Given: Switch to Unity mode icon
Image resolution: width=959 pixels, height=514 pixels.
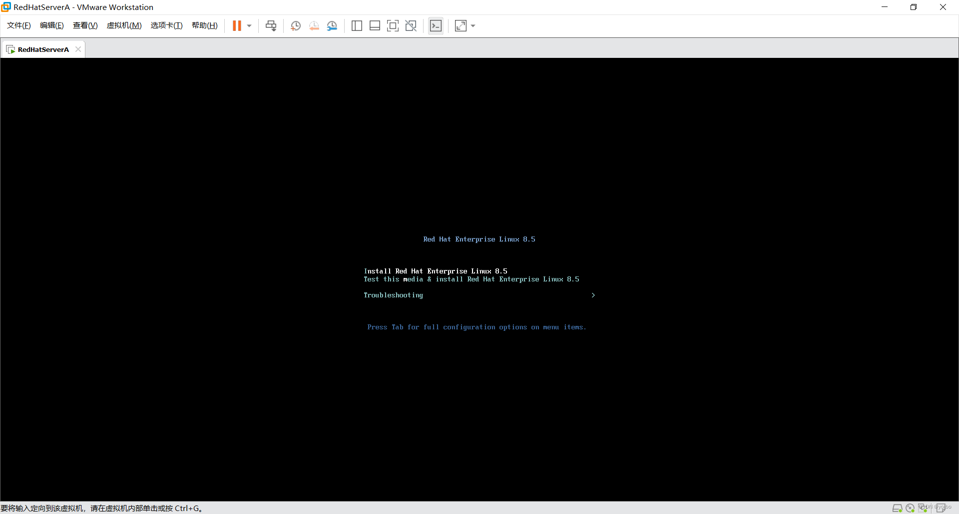Looking at the screenshot, I should tap(411, 26).
